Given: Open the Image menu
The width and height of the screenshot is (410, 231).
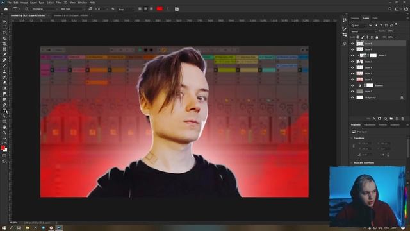Looking at the screenshot, I should pos(24,3).
